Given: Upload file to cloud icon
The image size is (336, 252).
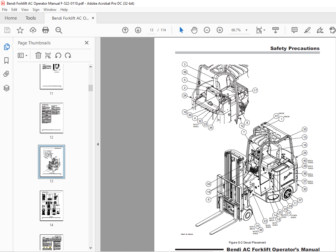Looking at the screenshot, I should coord(33,30).
